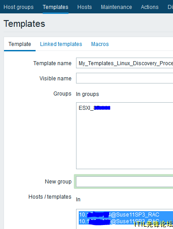Select Templates in the top navigation
173x229 pixels.
pyautogui.click(x=56, y=7)
